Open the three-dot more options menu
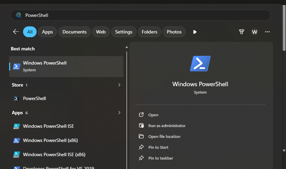The width and height of the screenshot is (286, 169). [x=267, y=32]
